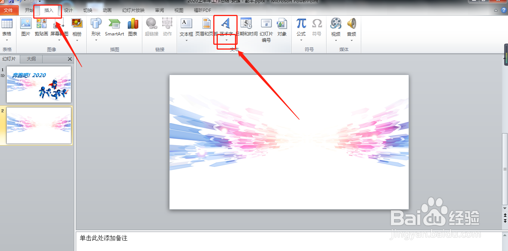Image resolution: width=508 pixels, height=251 pixels.
Task: Open the 剪贴画 clip art tool
Action: click(x=41, y=23)
